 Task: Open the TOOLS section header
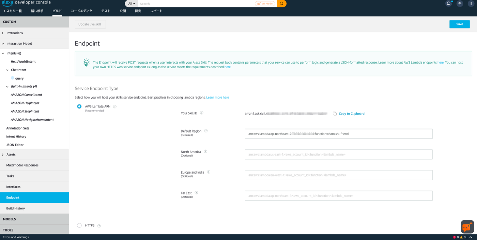click(x=34, y=230)
